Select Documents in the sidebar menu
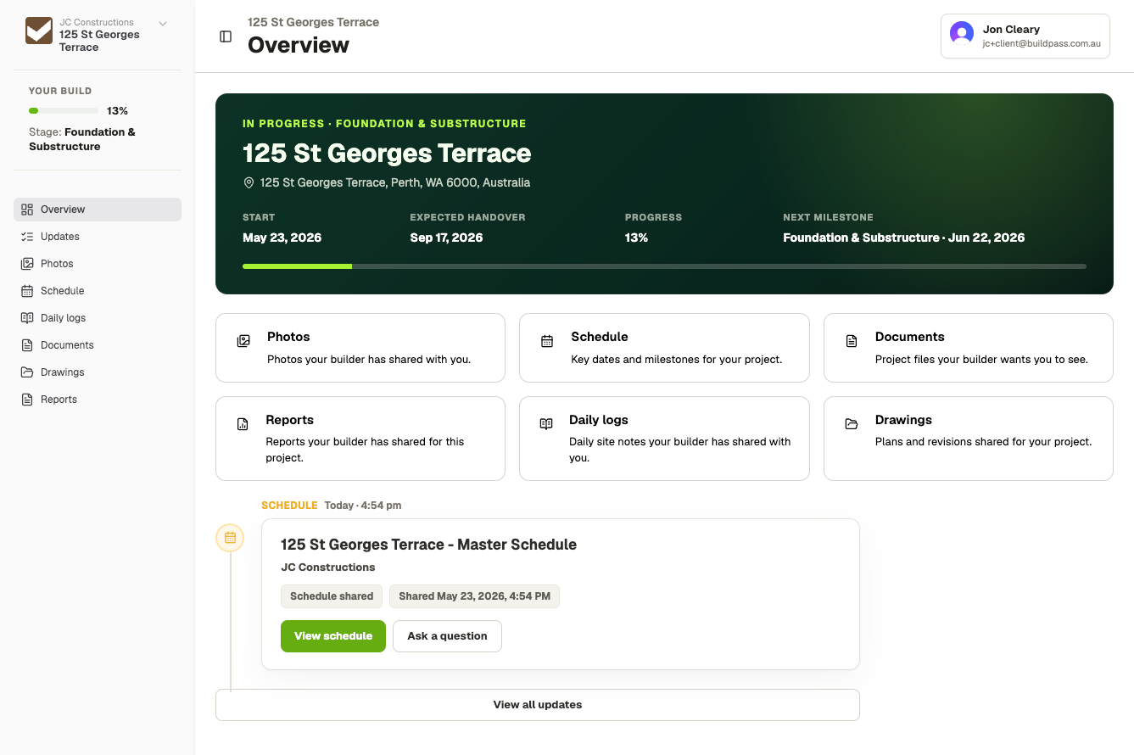Screen dimensions: 1134x755 [x=98, y=345]
